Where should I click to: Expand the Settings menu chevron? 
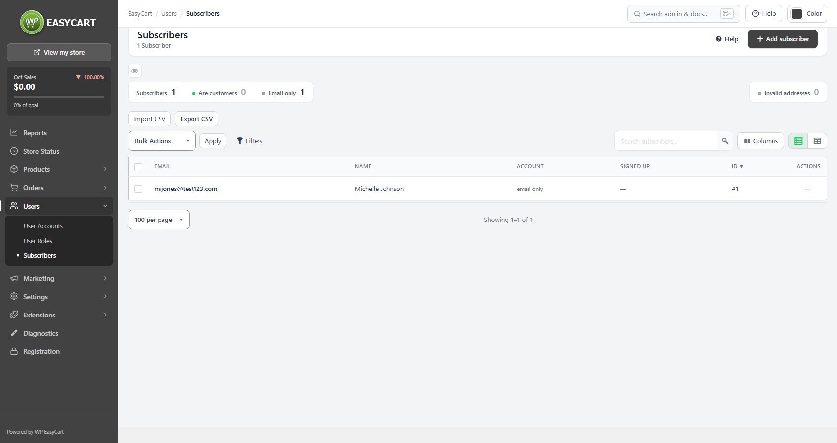coord(105,296)
